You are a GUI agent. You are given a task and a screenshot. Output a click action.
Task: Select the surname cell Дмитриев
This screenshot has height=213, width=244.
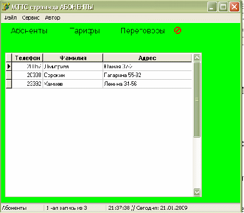pos(73,67)
